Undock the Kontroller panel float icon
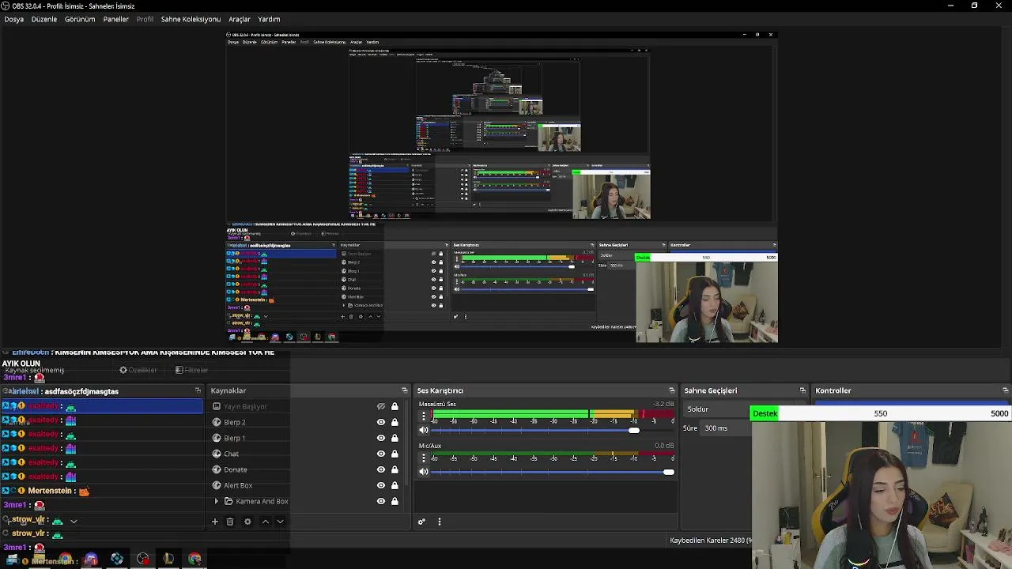This screenshot has height=569, width=1012. click(1006, 390)
